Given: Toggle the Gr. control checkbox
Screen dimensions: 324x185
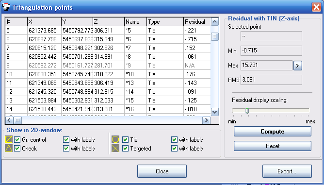Looking at the screenshot, I should coord(17,140).
